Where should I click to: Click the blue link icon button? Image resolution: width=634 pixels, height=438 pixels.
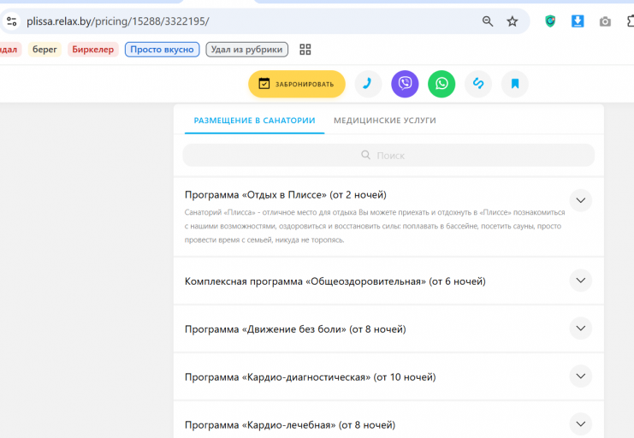(478, 84)
